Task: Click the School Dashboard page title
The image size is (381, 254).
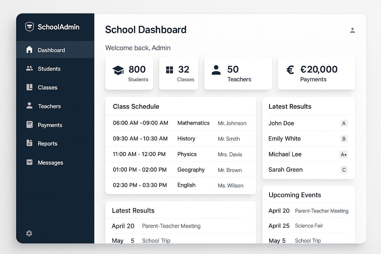Action: [x=146, y=30]
